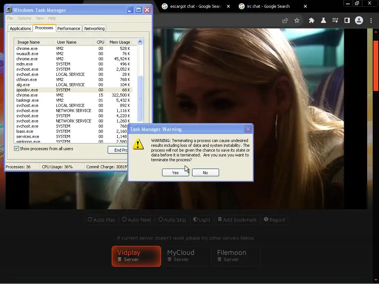Switch to the MyCloud Server
Viewport: 379px width, 284px height.
point(186,256)
